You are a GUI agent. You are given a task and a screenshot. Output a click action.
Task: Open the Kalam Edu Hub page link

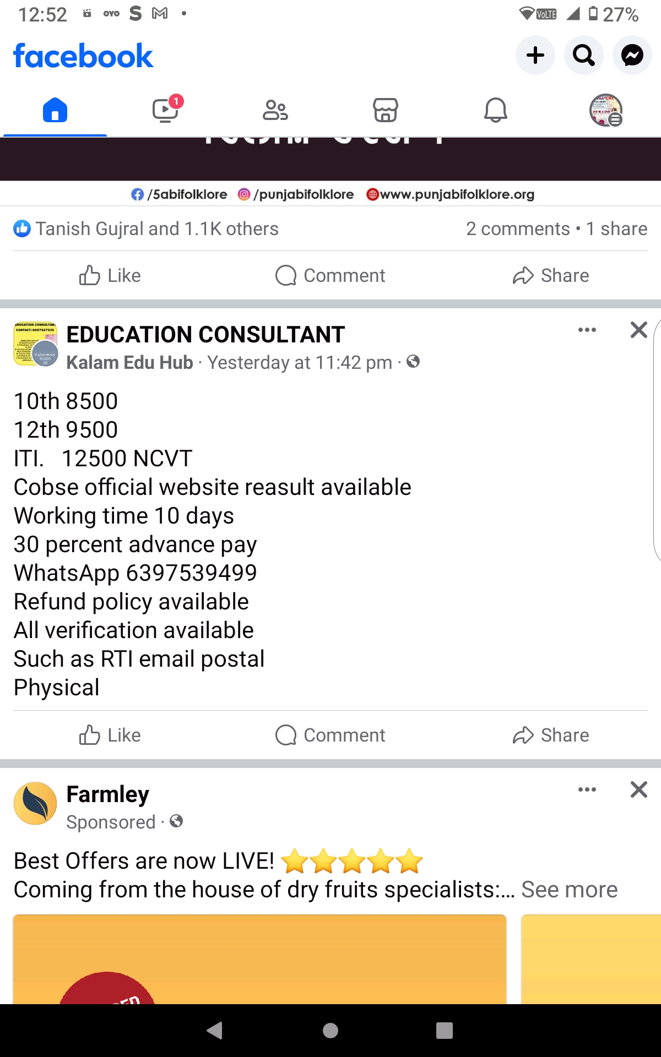tap(129, 362)
